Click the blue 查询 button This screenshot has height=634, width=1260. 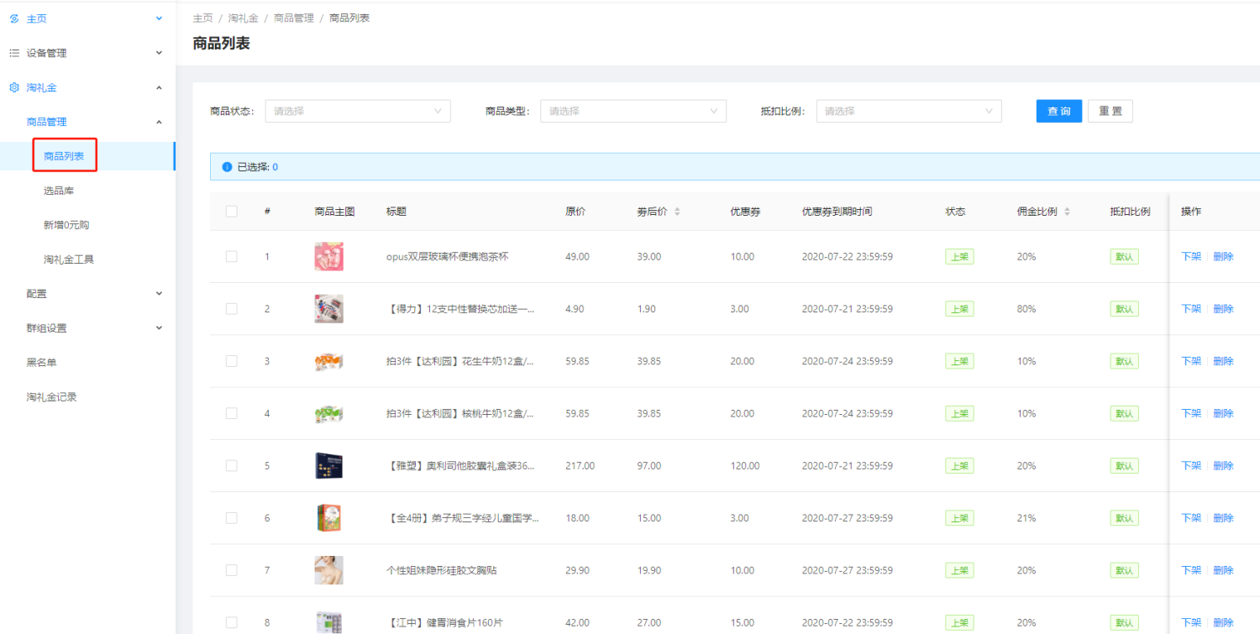[x=1059, y=111]
